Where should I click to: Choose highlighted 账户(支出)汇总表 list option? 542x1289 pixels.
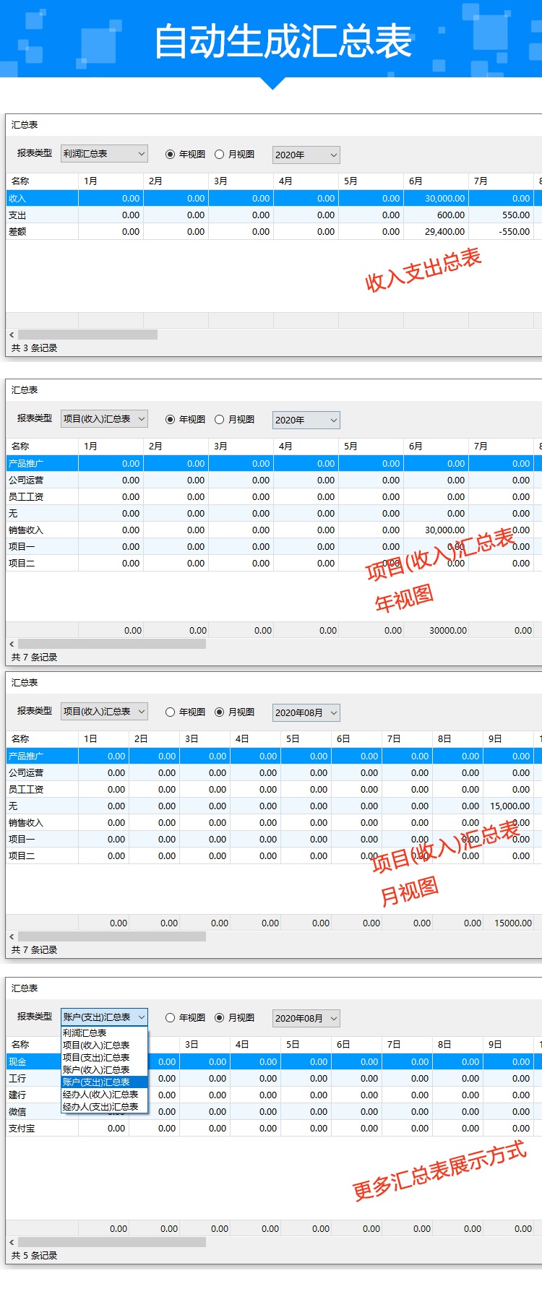click(x=105, y=1082)
